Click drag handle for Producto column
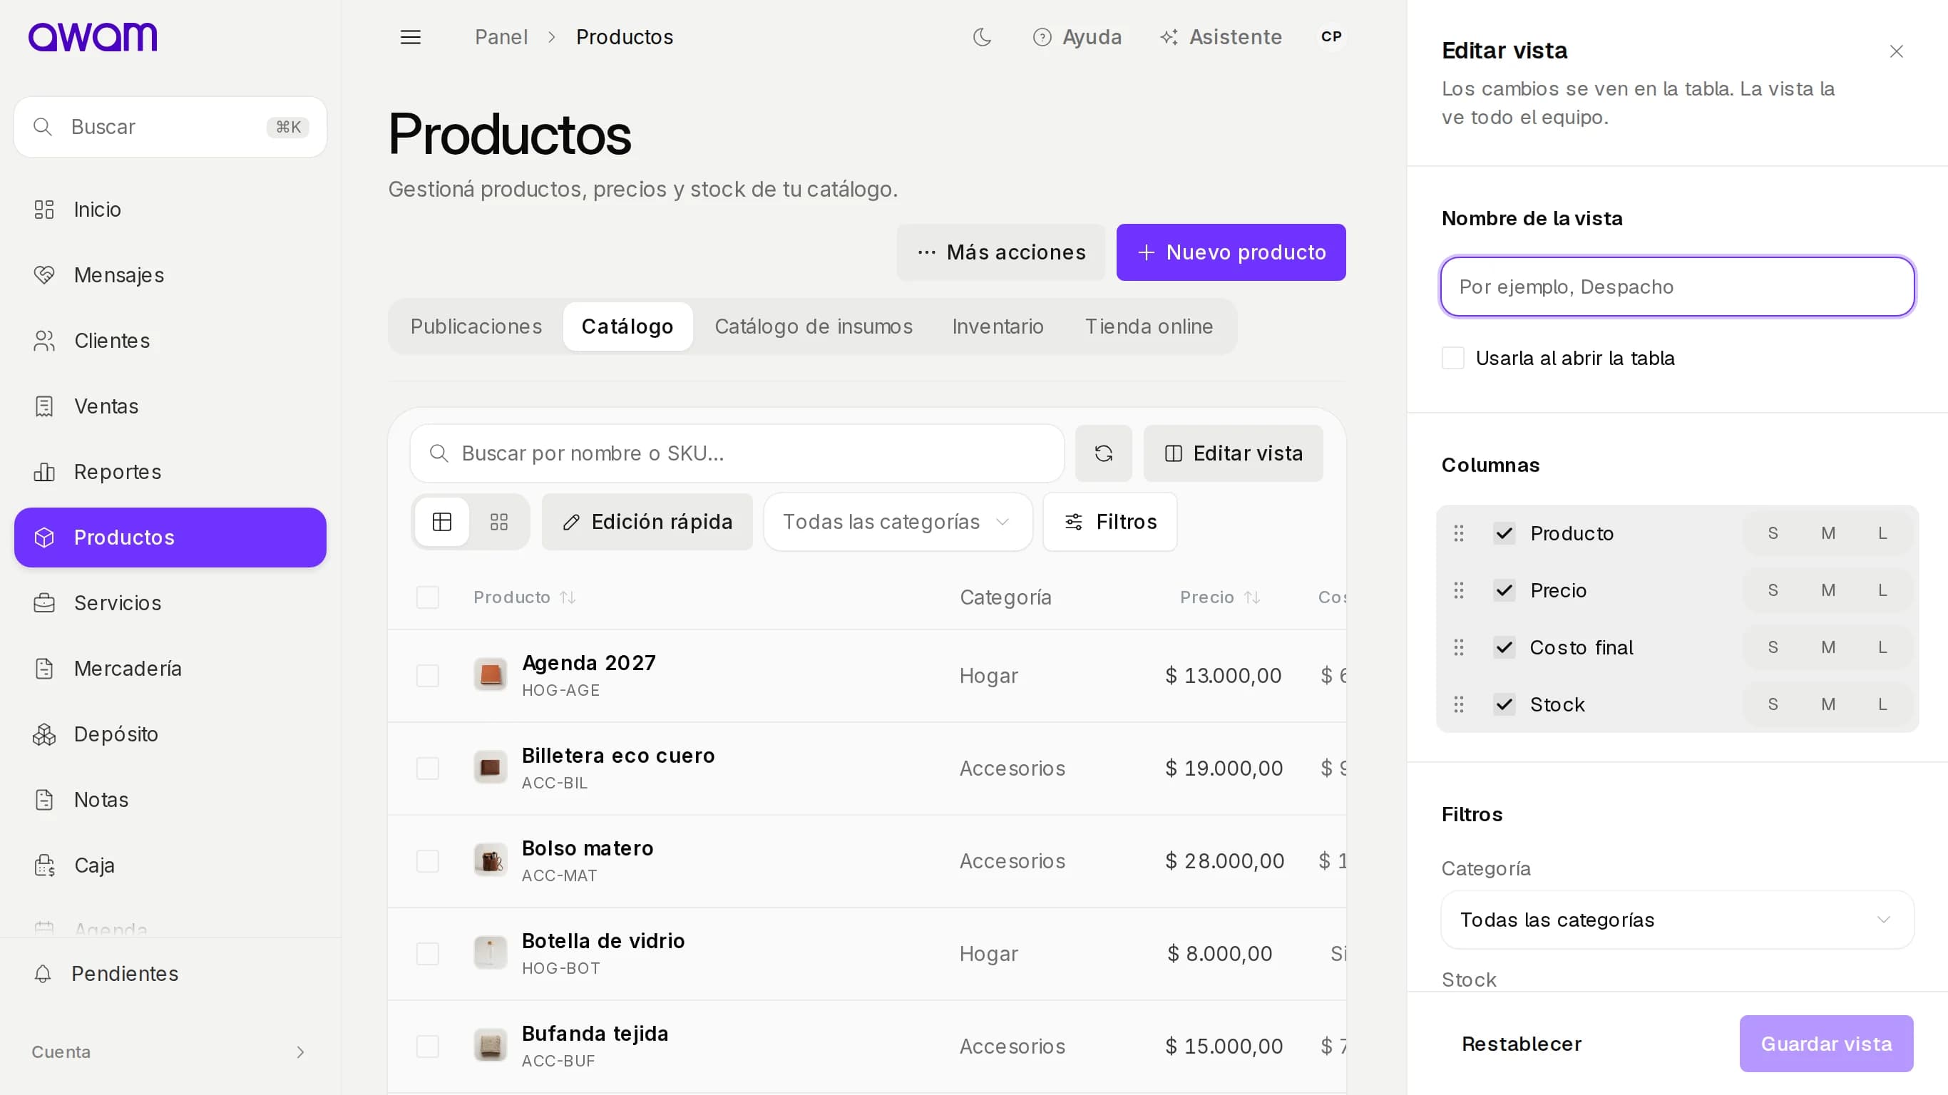 click(x=1459, y=534)
